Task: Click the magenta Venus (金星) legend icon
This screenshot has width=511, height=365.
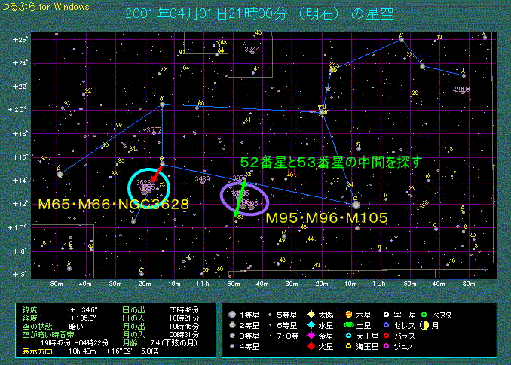Action: point(311,336)
